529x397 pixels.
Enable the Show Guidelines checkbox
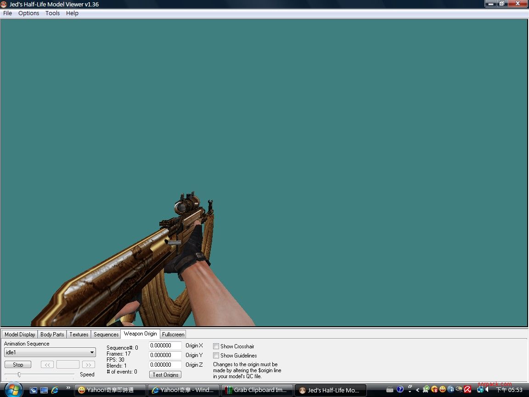coord(216,355)
